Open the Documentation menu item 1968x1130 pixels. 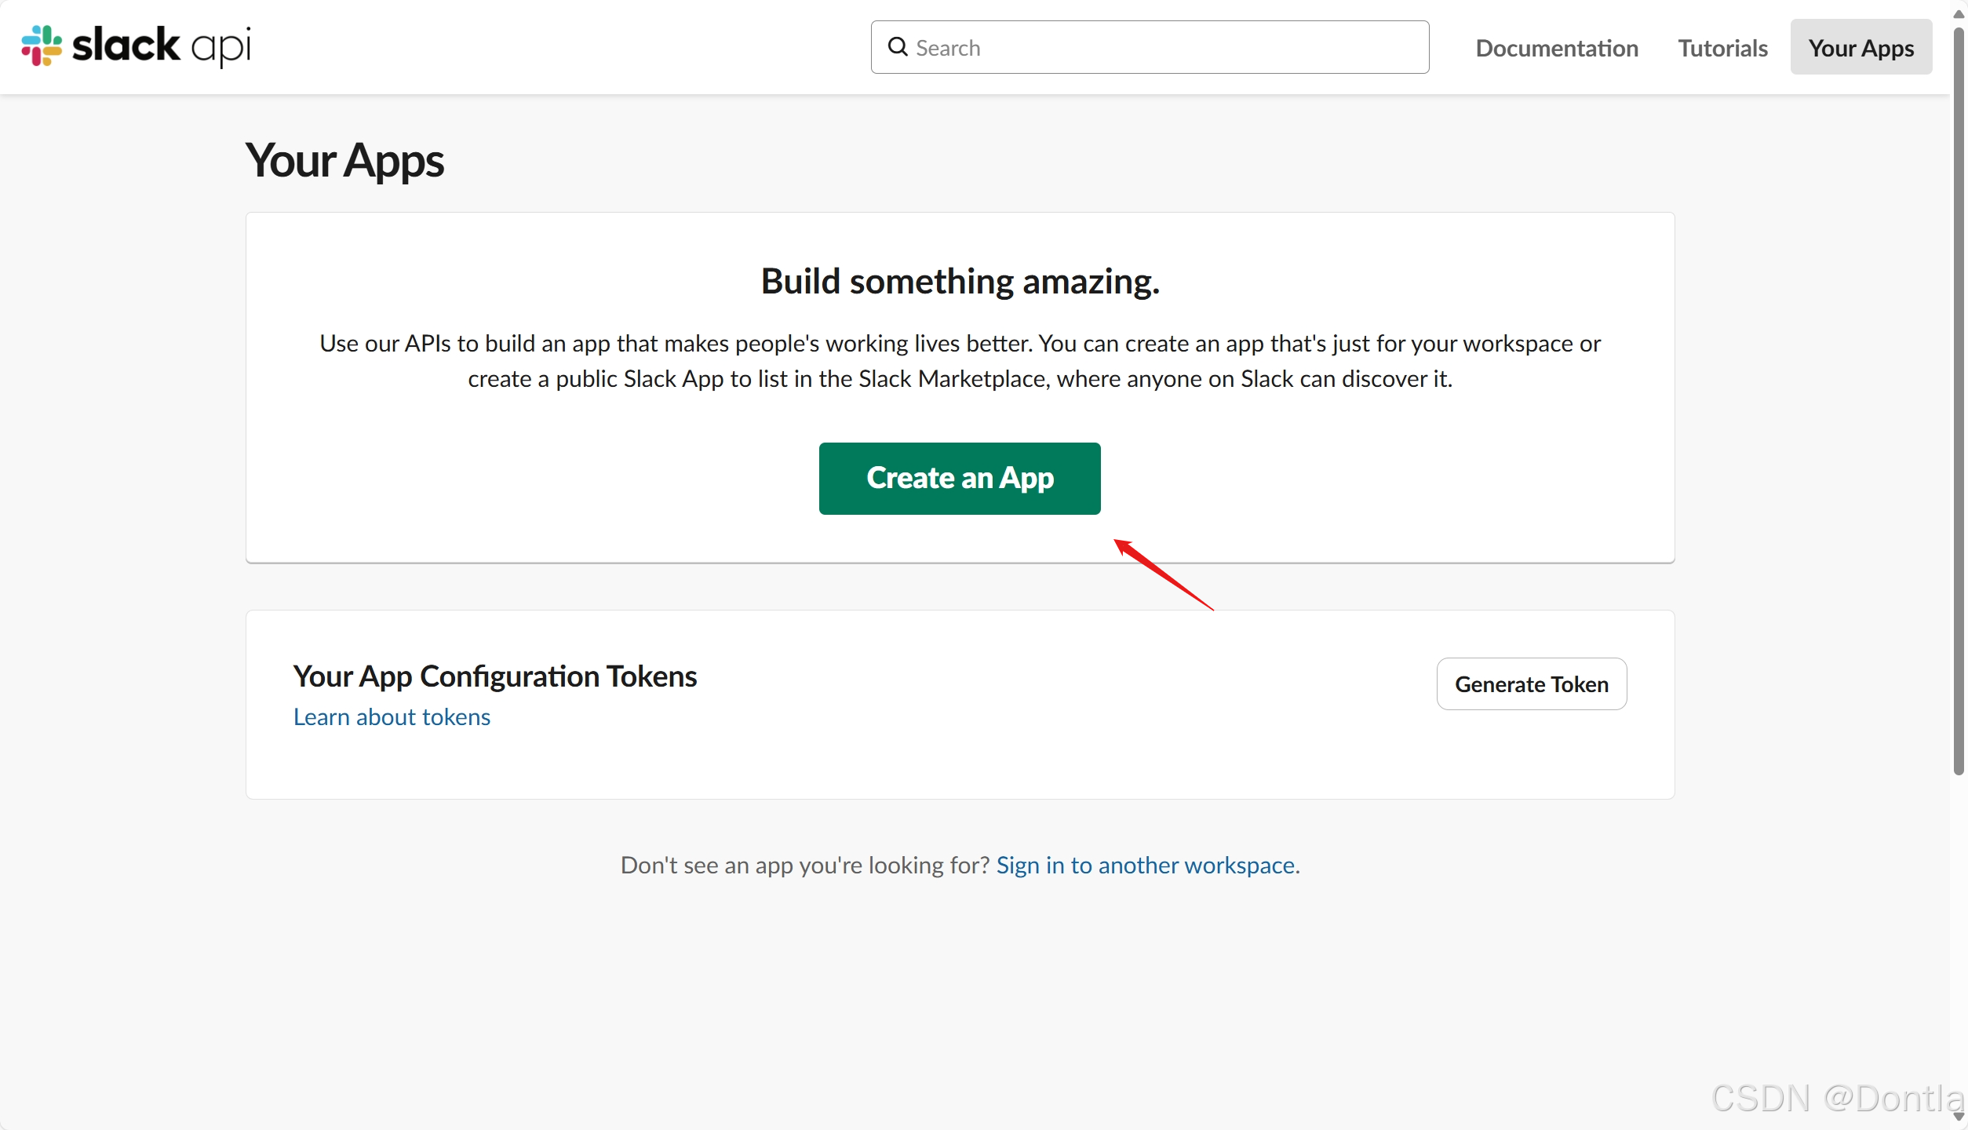pos(1557,48)
